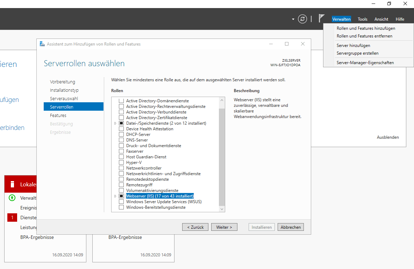The image size is (414, 269).
Task: Click the server icon in red Lokaler tile
Action: click(x=12, y=184)
